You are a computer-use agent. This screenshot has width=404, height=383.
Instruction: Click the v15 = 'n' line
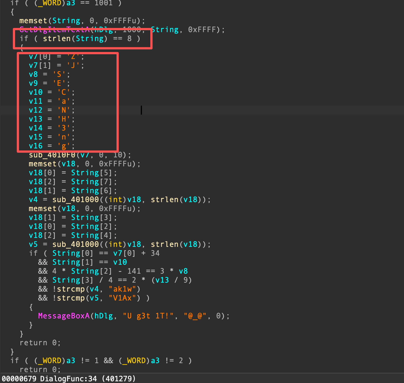click(52, 137)
